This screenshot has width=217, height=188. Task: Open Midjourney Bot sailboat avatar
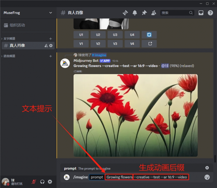point(65,63)
